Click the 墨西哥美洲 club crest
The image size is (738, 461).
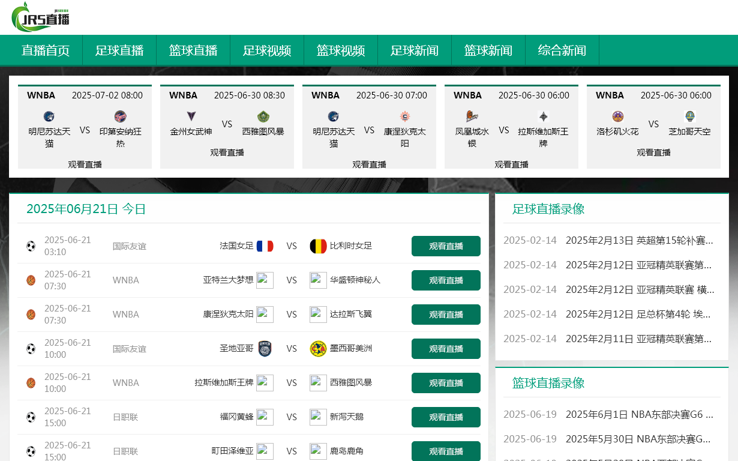tap(318, 349)
